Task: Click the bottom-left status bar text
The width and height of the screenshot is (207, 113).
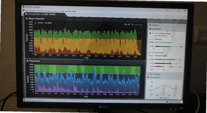Action: (x=35, y=100)
